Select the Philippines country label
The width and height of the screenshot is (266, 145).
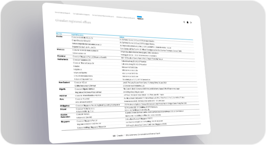[x=65, y=106]
